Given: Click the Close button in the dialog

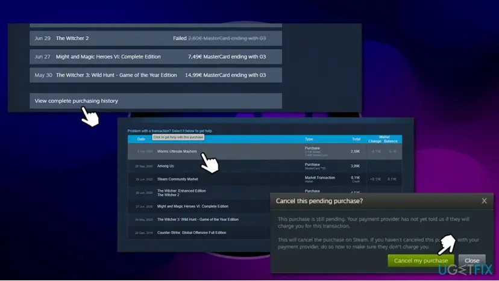Looking at the screenshot, I should coord(472,261).
